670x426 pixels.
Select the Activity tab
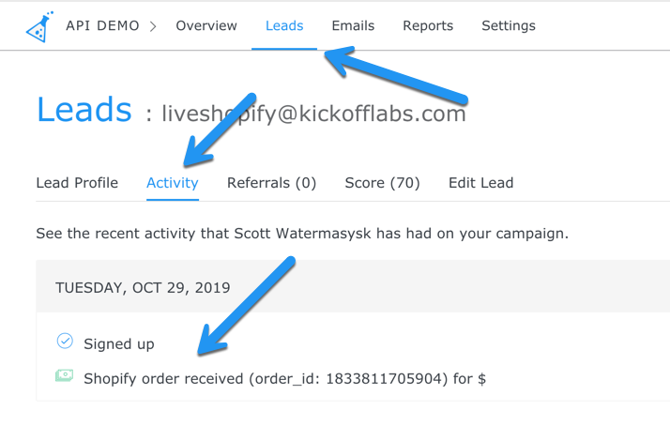tap(173, 183)
